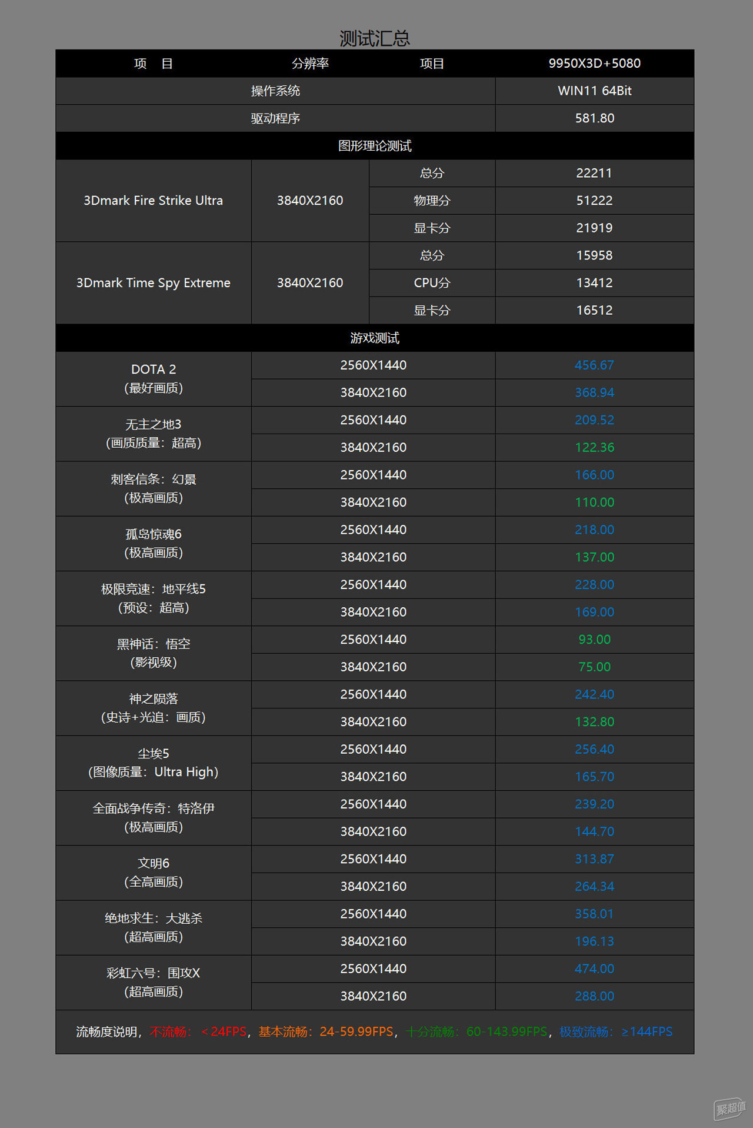Click the 456.67 FPS result
This screenshot has width=753, height=1128.
pos(594,365)
